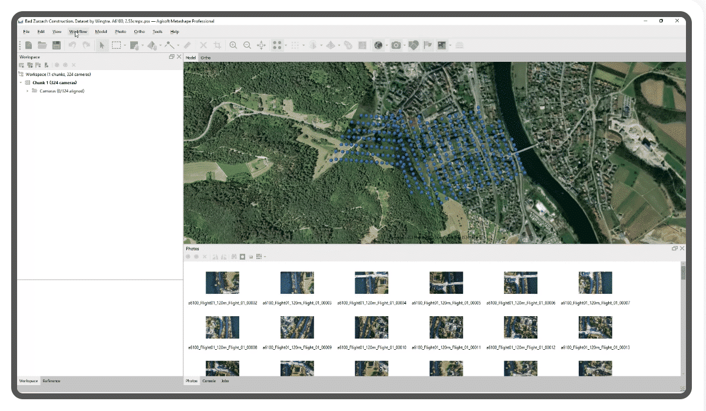706x411 pixels.
Task: Switch to the Ortho view tab
Action: (x=206, y=58)
